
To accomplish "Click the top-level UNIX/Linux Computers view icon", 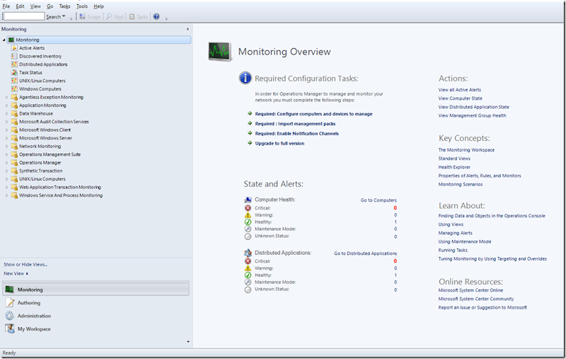I will (x=14, y=81).
